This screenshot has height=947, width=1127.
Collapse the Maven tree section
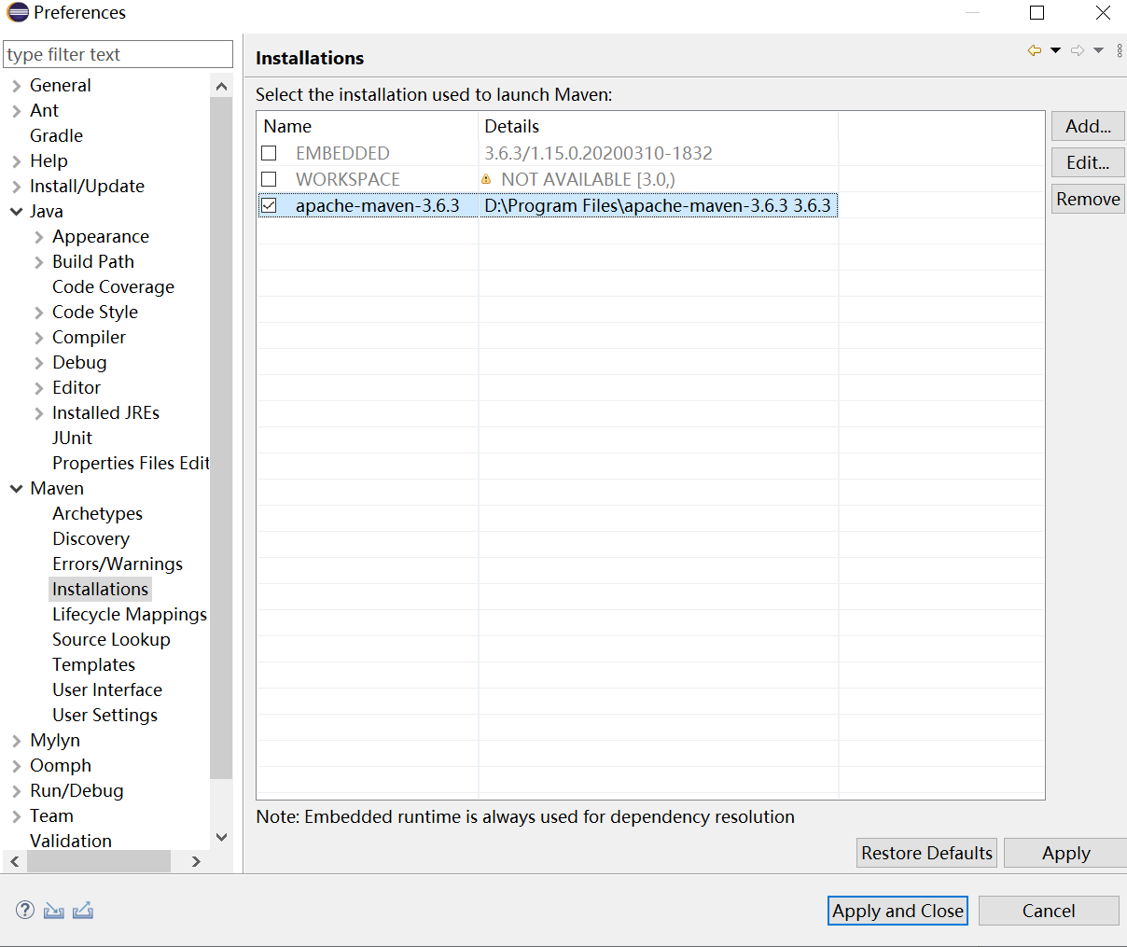(x=15, y=488)
